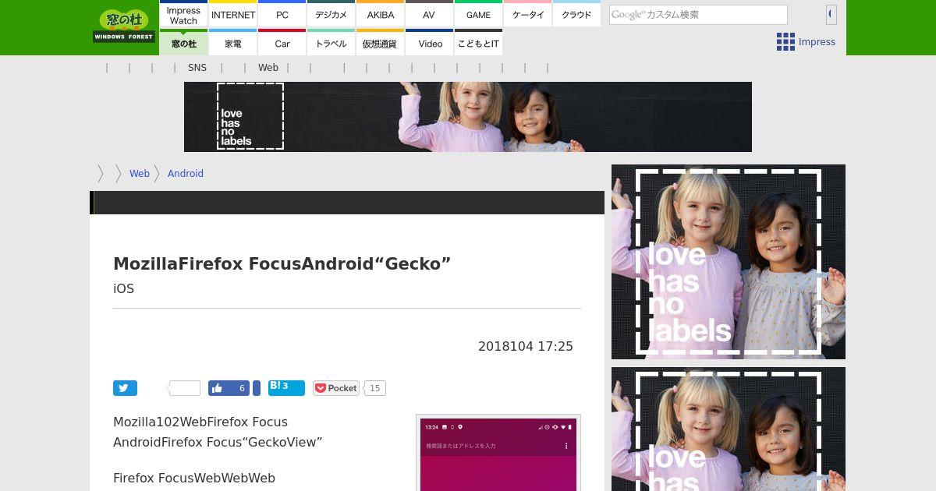Open the Firefox Focus phone screenshot thumbnail
The height and width of the screenshot is (491, 936).
click(x=498, y=454)
